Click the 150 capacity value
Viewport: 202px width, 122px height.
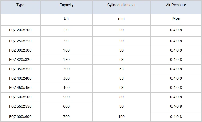66,60
